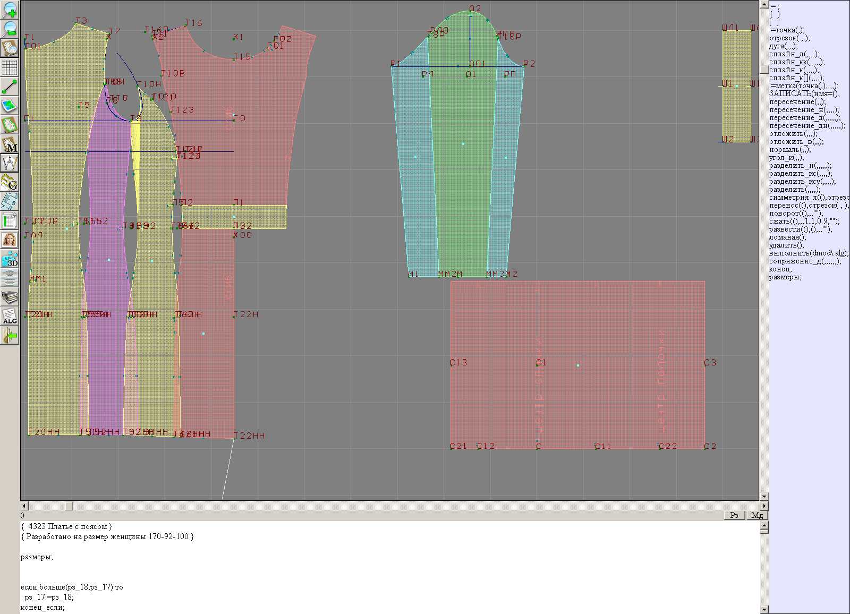Click the woman portrait mannequin icon
850x614 pixels.
point(10,240)
